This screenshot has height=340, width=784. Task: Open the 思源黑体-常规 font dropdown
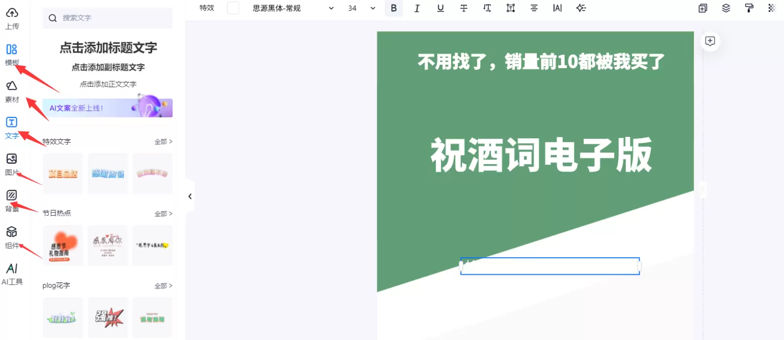coord(293,8)
